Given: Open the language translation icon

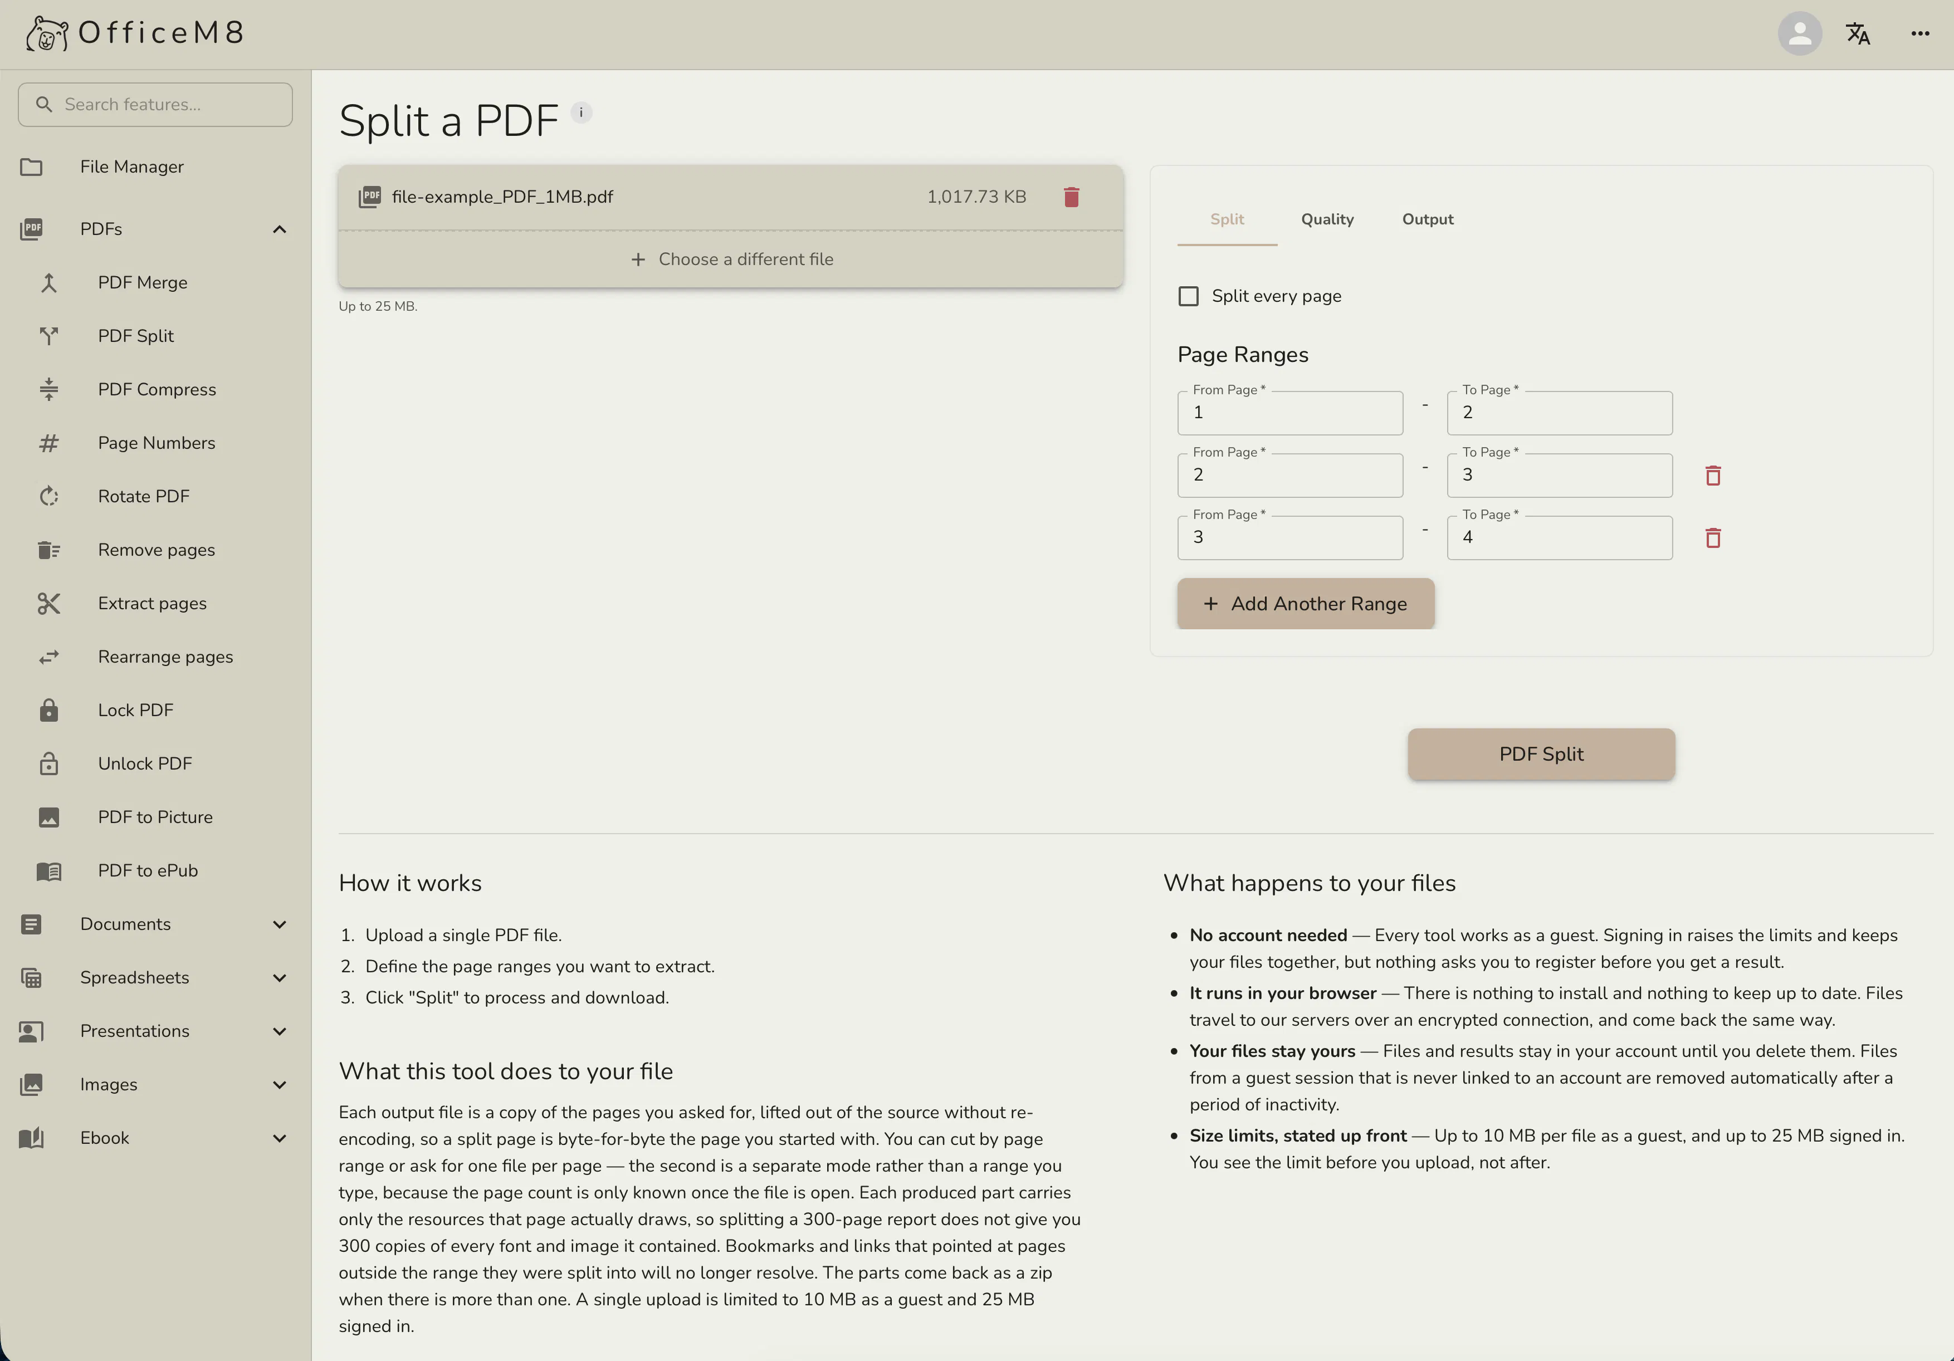Looking at the screenshot, I should coord(1858,33).
